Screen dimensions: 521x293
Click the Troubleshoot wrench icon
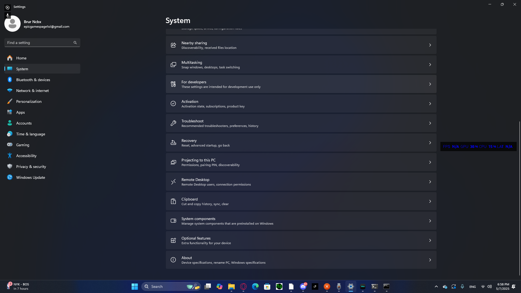(x=173, y=123)
